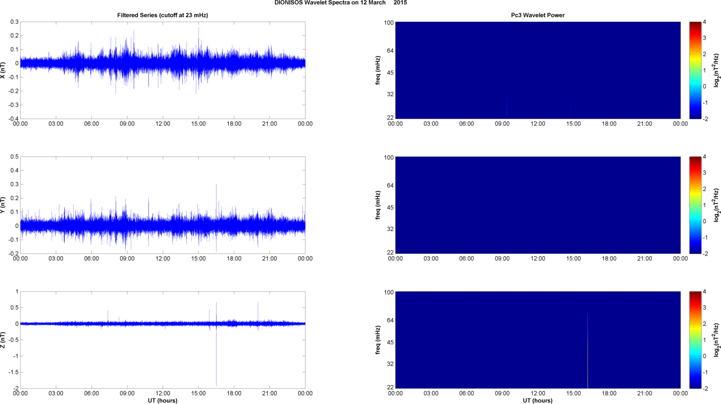Click 'freq (mHz)' label of Z wavelet panel
Screen dimensions: 721x404
tap(378, 340)
